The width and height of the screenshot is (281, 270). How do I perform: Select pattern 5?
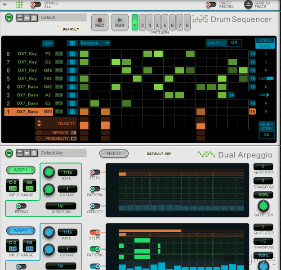165,22
